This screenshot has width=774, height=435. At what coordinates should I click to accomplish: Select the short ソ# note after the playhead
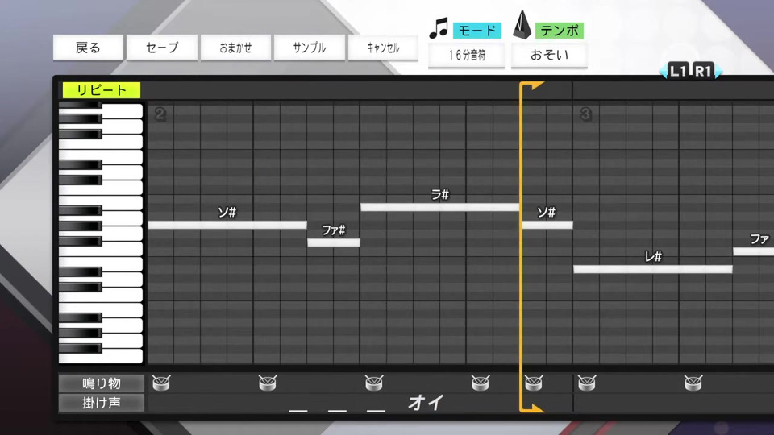click(547, 225)
